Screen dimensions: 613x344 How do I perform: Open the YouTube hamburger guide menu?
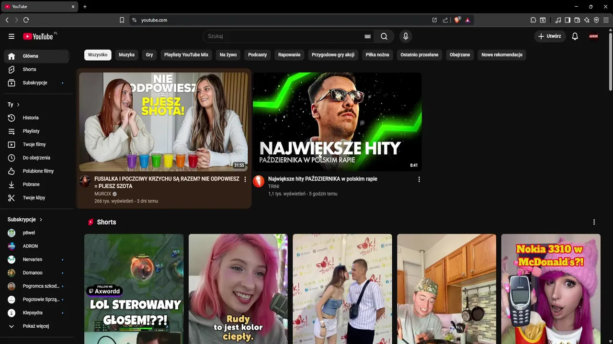(11, 36)
